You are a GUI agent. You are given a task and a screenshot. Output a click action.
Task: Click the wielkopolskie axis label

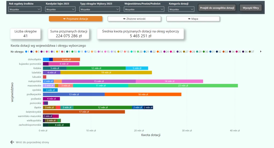pos(34,120)
